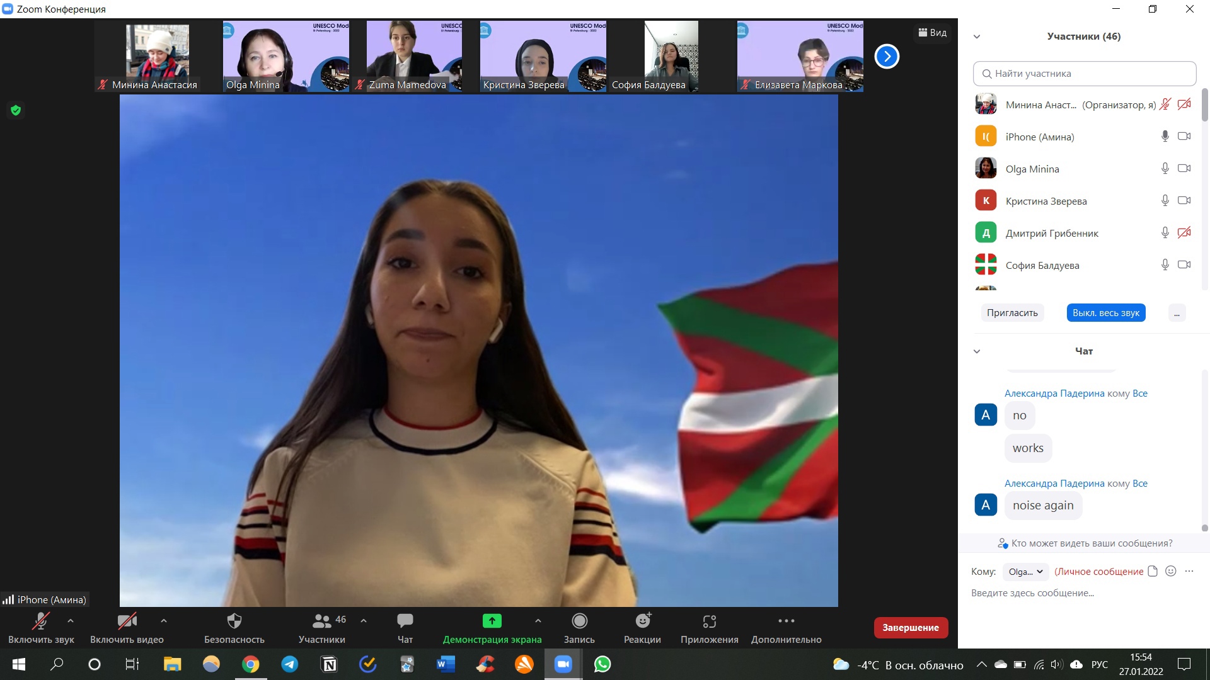
Task: Unmute microphone with Включить звук button
Action: pos(41,628)
